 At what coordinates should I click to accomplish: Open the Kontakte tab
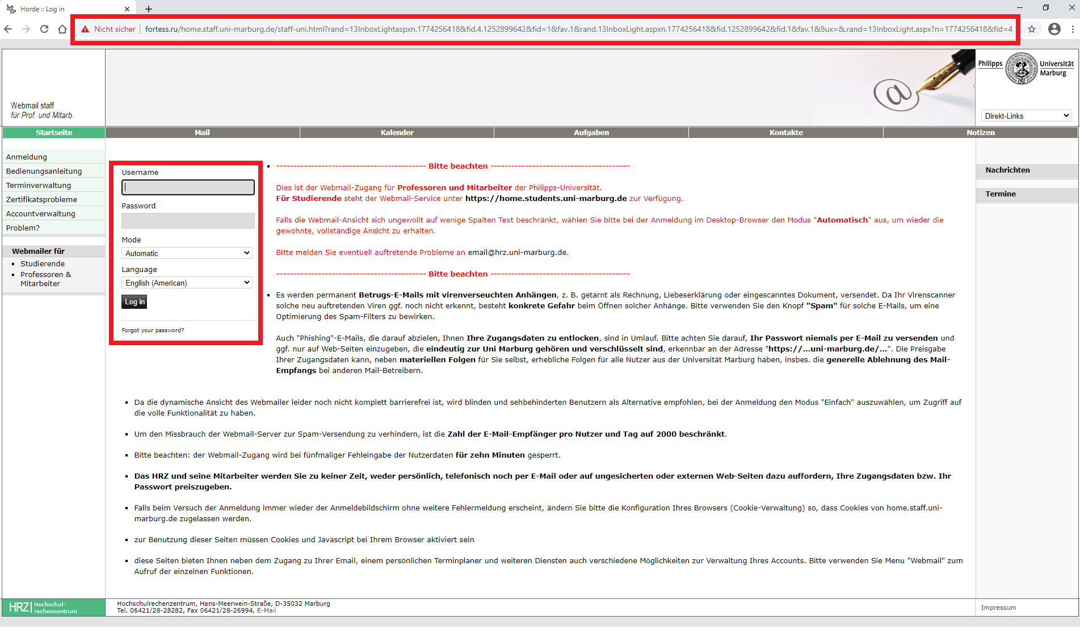tap(786, 133)
